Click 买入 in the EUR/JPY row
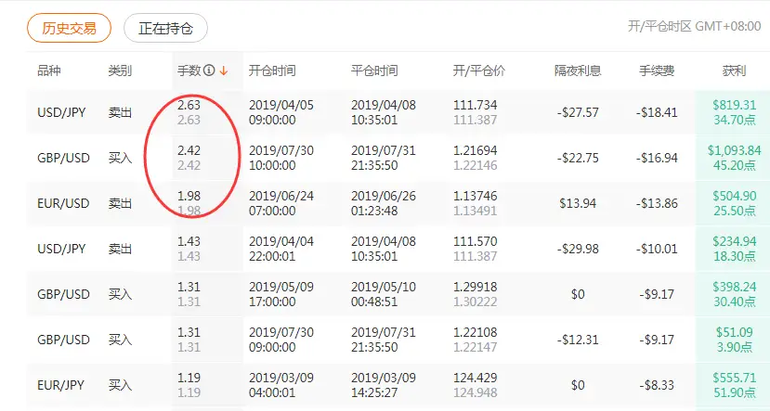The image size is (770, 411). 120,385
